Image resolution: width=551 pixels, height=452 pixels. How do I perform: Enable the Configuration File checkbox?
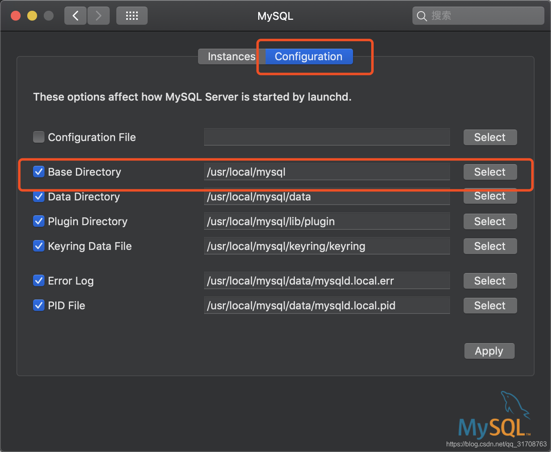(x=39, y=137)
